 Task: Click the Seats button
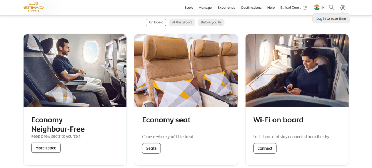(151, 148)
